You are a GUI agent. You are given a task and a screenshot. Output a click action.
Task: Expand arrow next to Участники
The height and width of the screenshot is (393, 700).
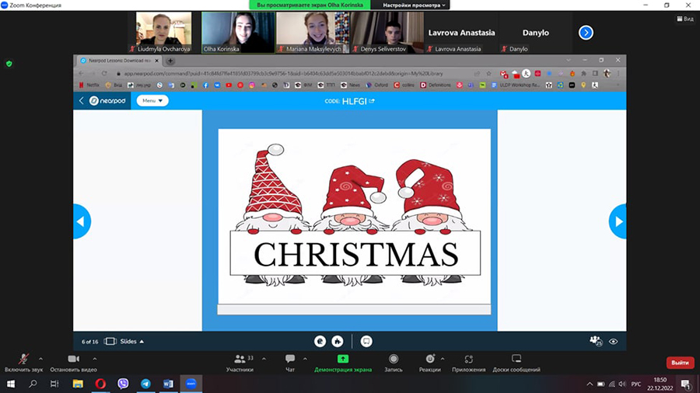[264, 358]
